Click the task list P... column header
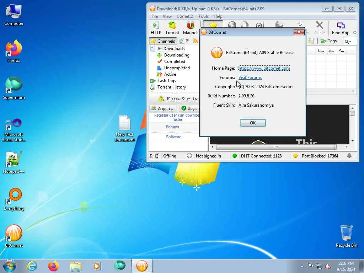This screenshot has height=273, width=364. [341, 50]
